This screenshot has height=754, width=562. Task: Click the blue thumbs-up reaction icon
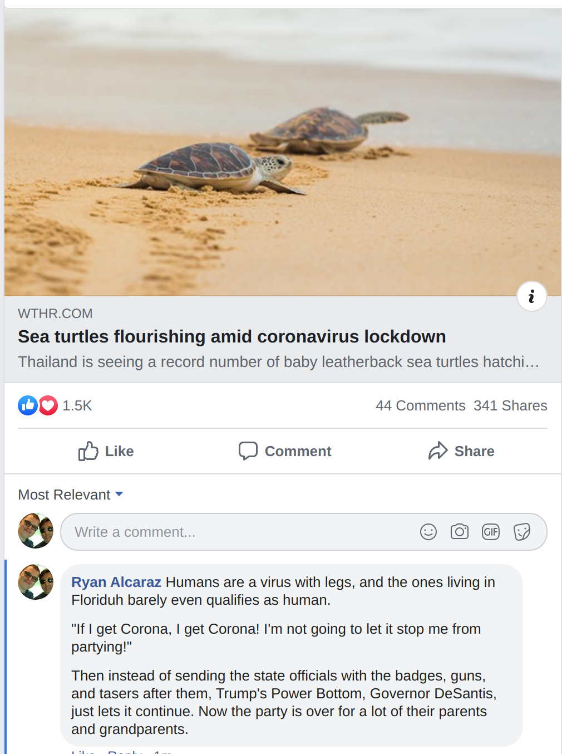(27, 405)
